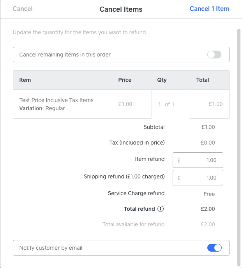Click the Cancel remaining items label text
242x268 pixels.
pyautogui.click(x=65, y=55)
